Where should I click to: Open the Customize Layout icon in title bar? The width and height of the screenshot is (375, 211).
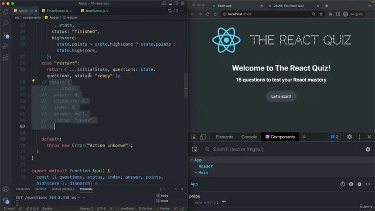point(182,4)
